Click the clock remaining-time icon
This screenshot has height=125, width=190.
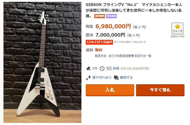pos(102,69)
